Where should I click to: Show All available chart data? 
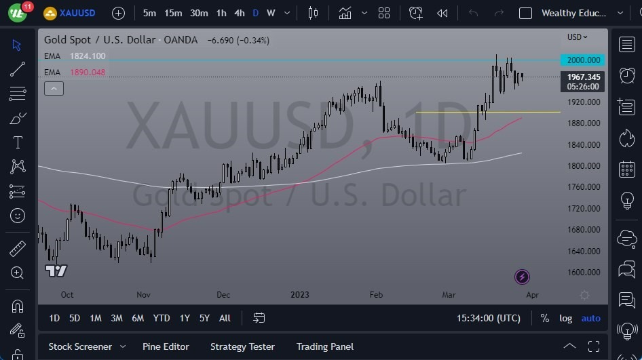[225, 318]
